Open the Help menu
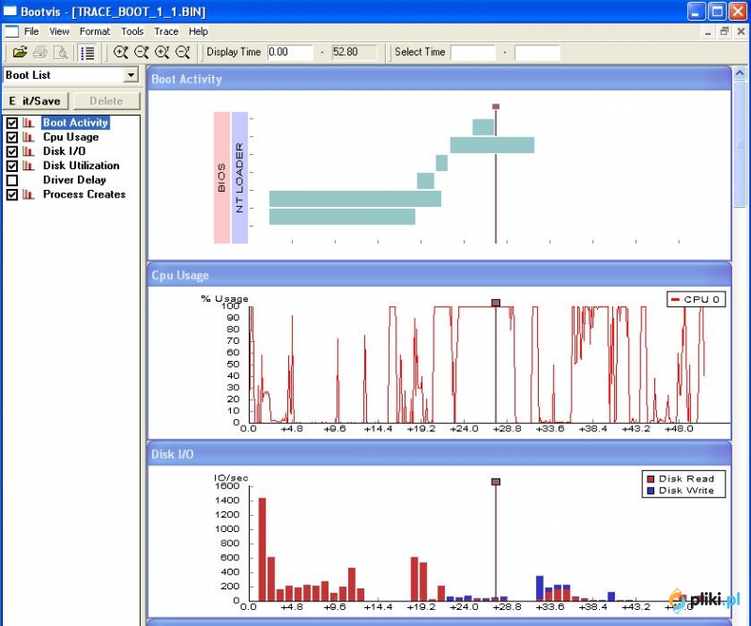The height and width of the screenshot is (626, 751). point(198,32)
